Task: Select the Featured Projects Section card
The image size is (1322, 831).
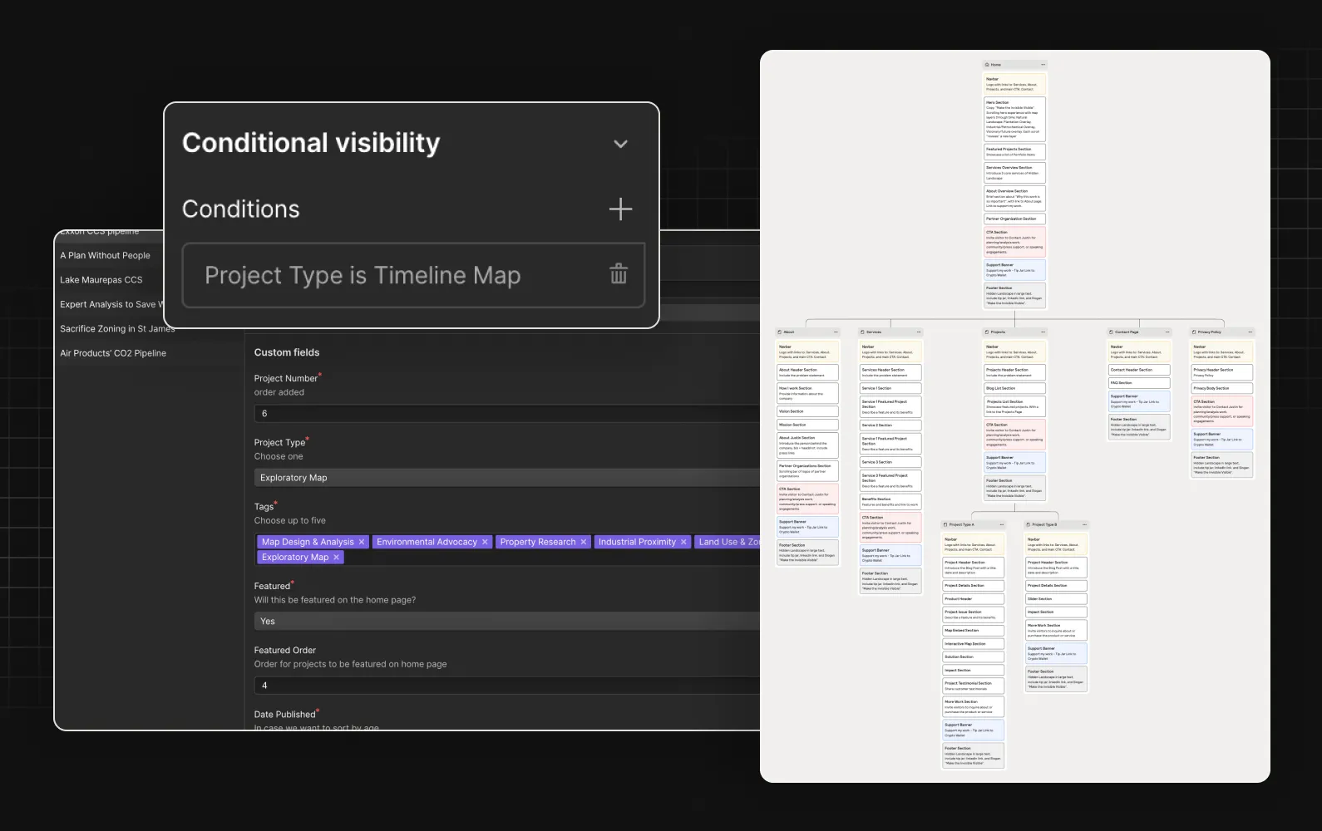Action: tap(1014, 152)
